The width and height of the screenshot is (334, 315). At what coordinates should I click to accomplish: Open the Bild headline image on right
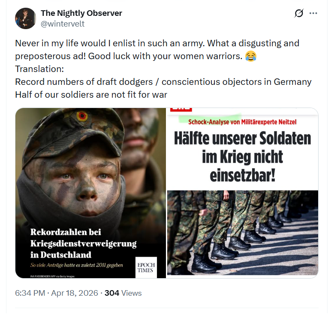[243, 193]
